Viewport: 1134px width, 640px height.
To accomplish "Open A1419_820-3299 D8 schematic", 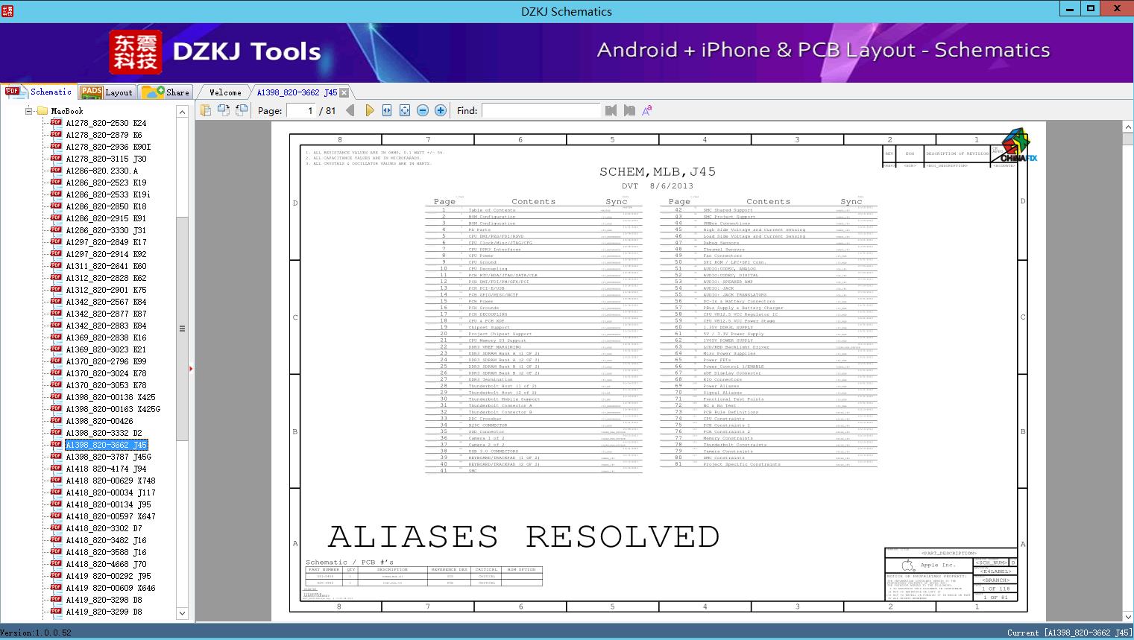I will 104,612.
